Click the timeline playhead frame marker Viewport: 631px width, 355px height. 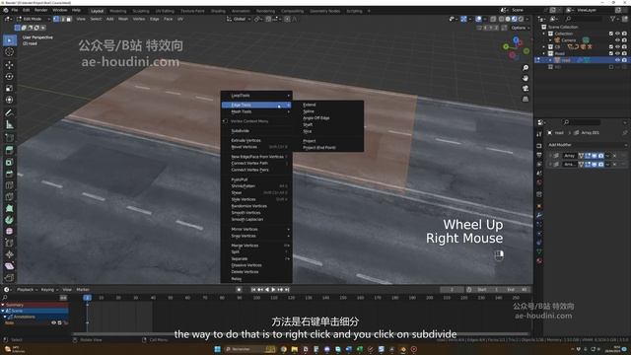pyautogui.click(x=87, y=298)
